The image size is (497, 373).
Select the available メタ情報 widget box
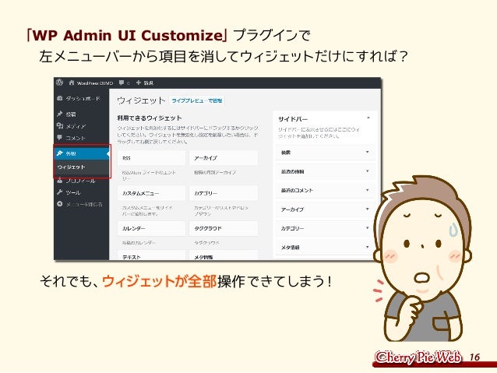[x=224, y=255]
